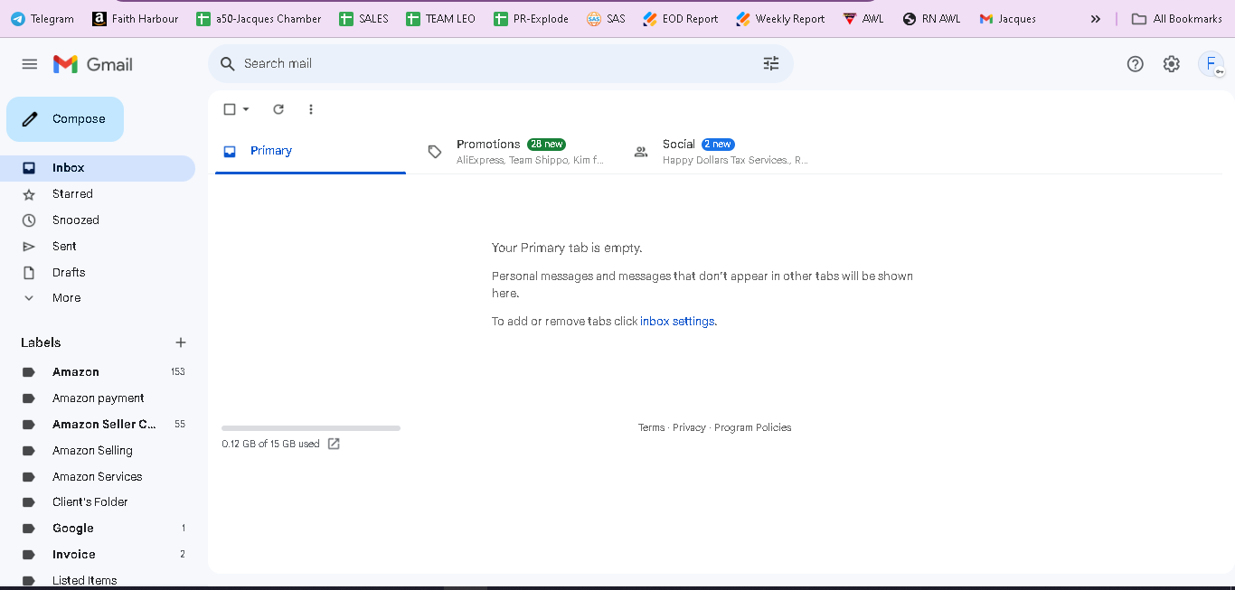Click the Labels heading
Image resolution: width=1235 pixels, height=590 pixels.
point(41,342)
